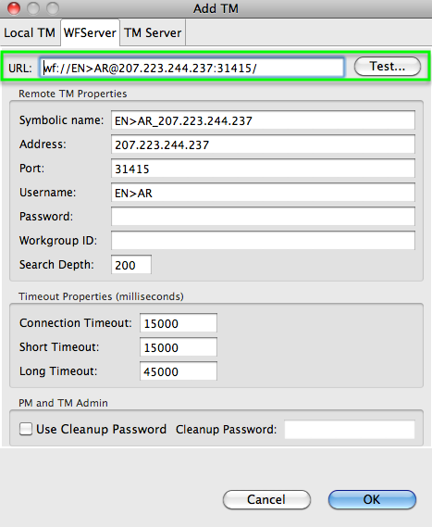The height and width of the screenshot is (527, 432).
Task: Enable the Use Cleanup Password checkbox
Action: 26,429
